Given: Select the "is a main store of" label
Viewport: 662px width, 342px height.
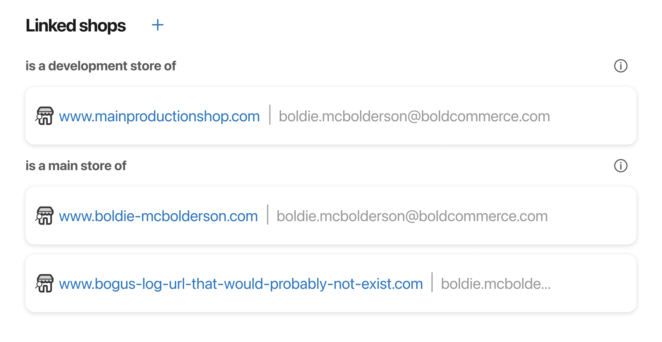Looking at the screenshot, I should pos(76,166).
